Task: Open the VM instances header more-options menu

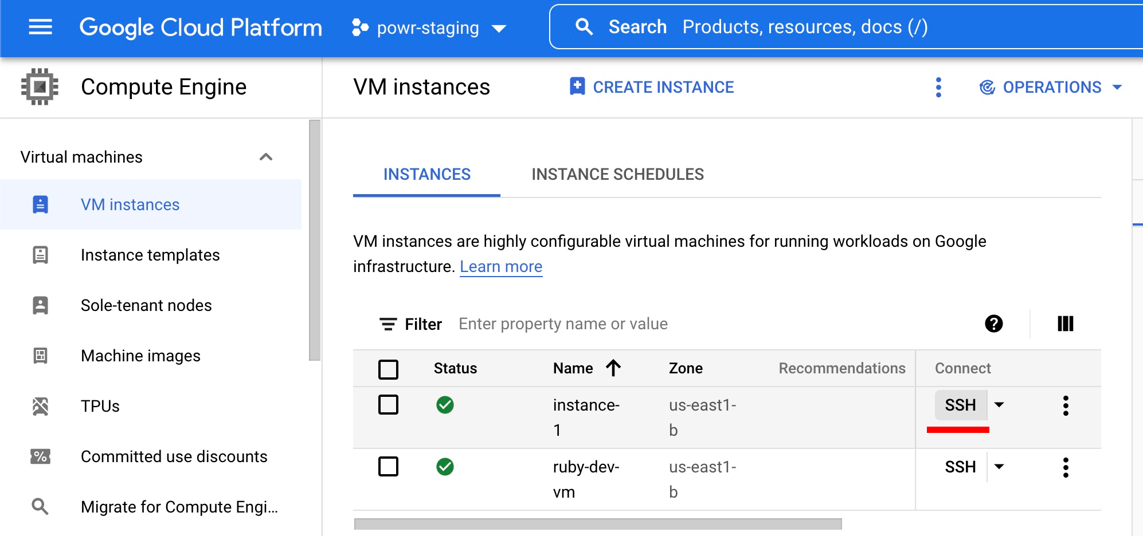Action: pyautogui.click(x=938, y=87)
